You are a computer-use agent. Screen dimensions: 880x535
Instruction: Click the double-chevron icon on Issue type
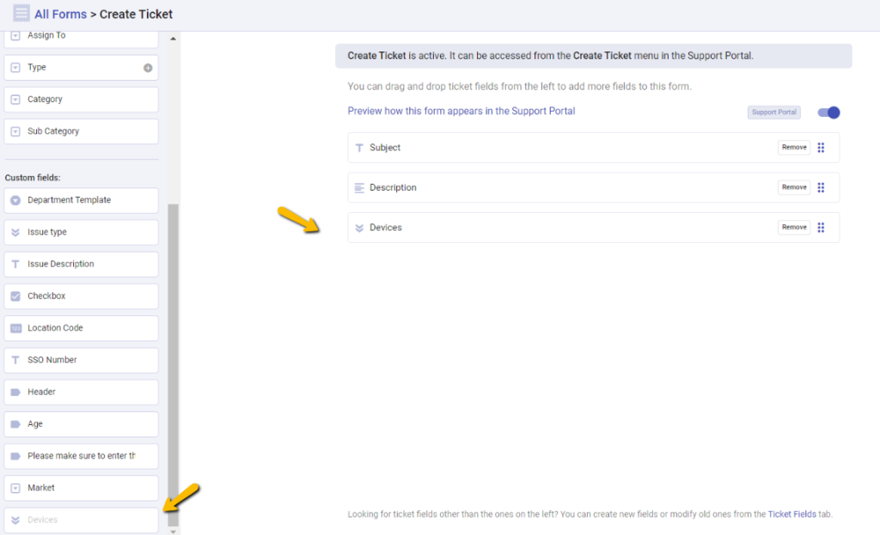15,232
